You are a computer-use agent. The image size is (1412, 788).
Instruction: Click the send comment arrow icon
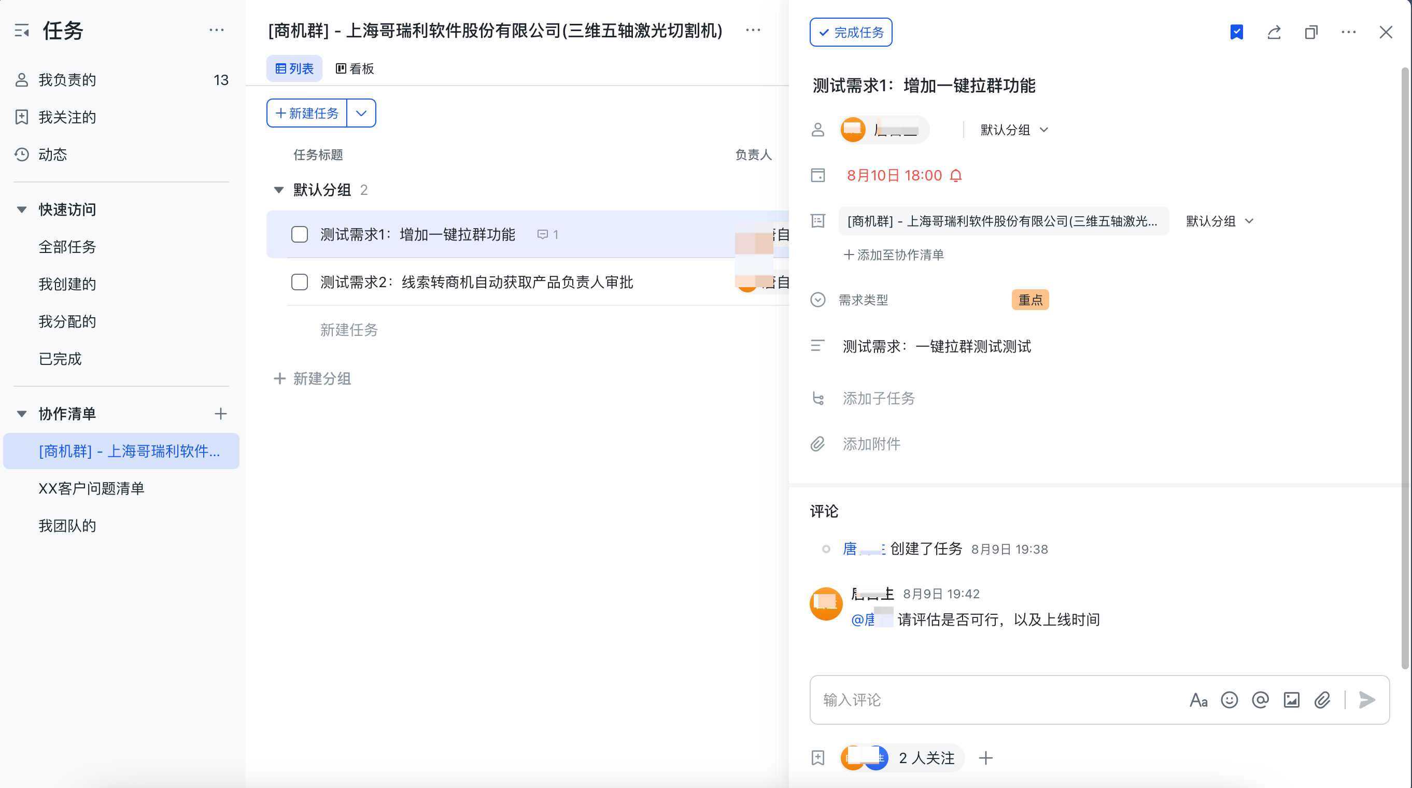point(1367,700)
